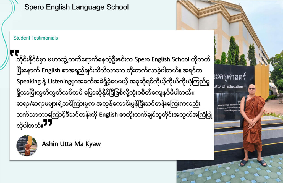The width and height of the screenshot is (283, 183).
Task: Click the opening quotation mark icon
Action: (x=14, y=53)
